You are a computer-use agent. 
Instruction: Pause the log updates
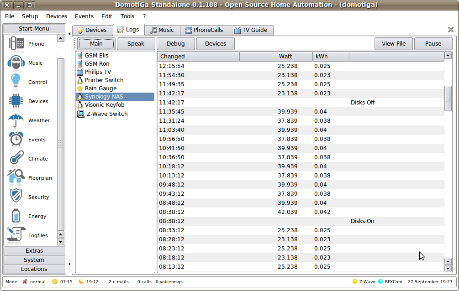pos(433,44)
